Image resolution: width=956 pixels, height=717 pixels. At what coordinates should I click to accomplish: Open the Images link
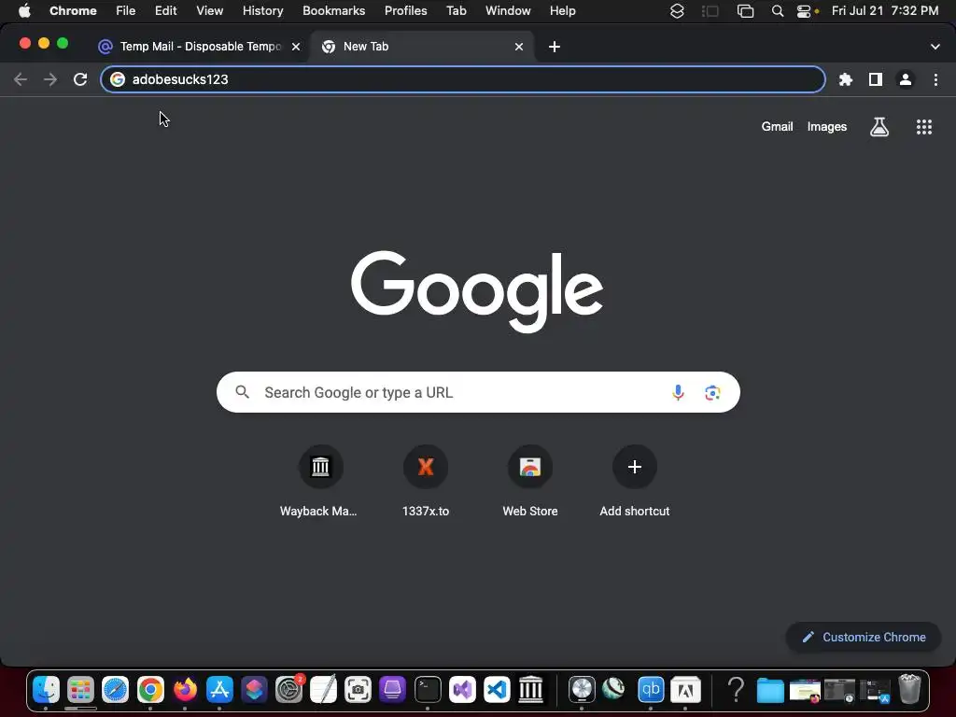[x=827, y=127]
